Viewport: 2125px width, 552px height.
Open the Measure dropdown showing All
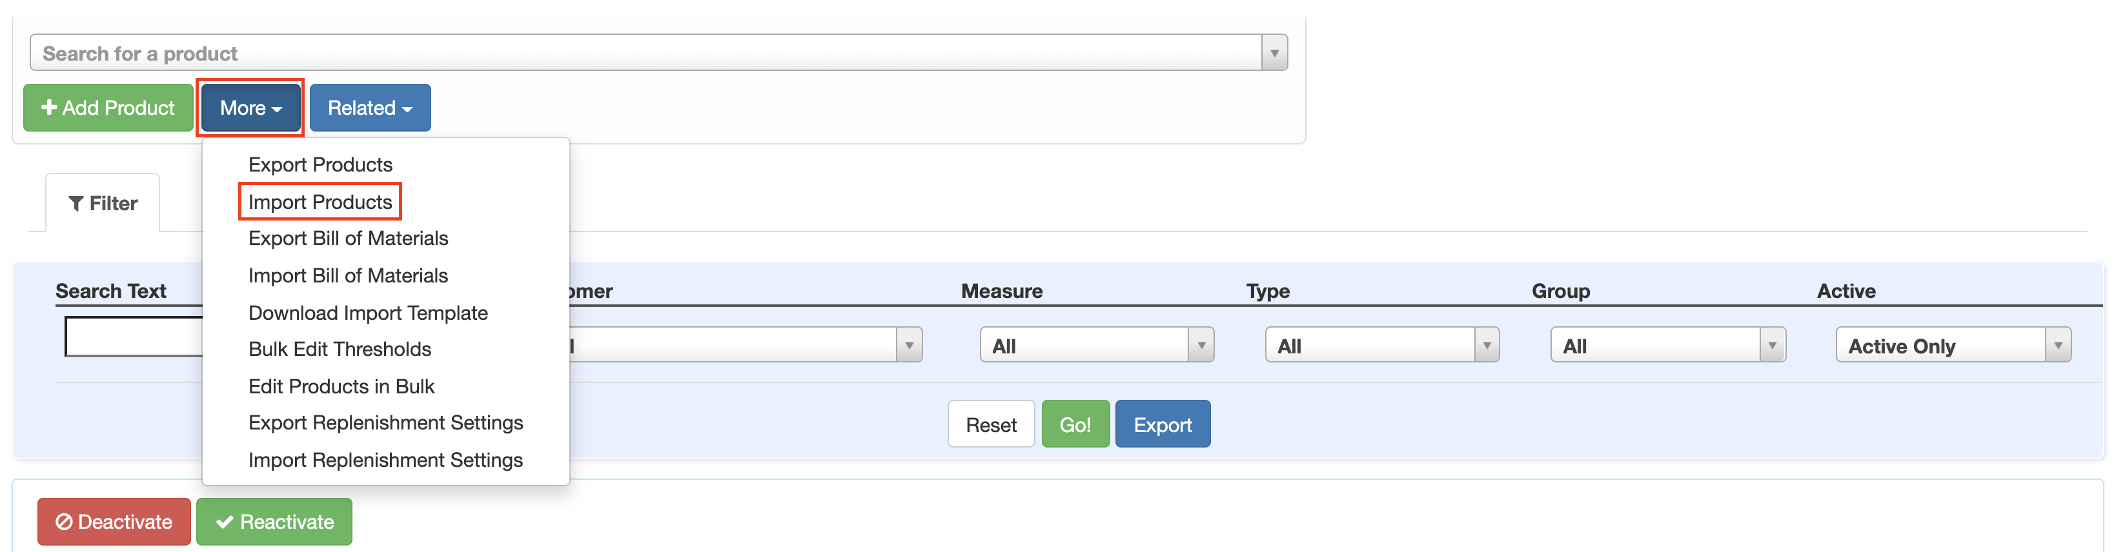[1097, 344]
